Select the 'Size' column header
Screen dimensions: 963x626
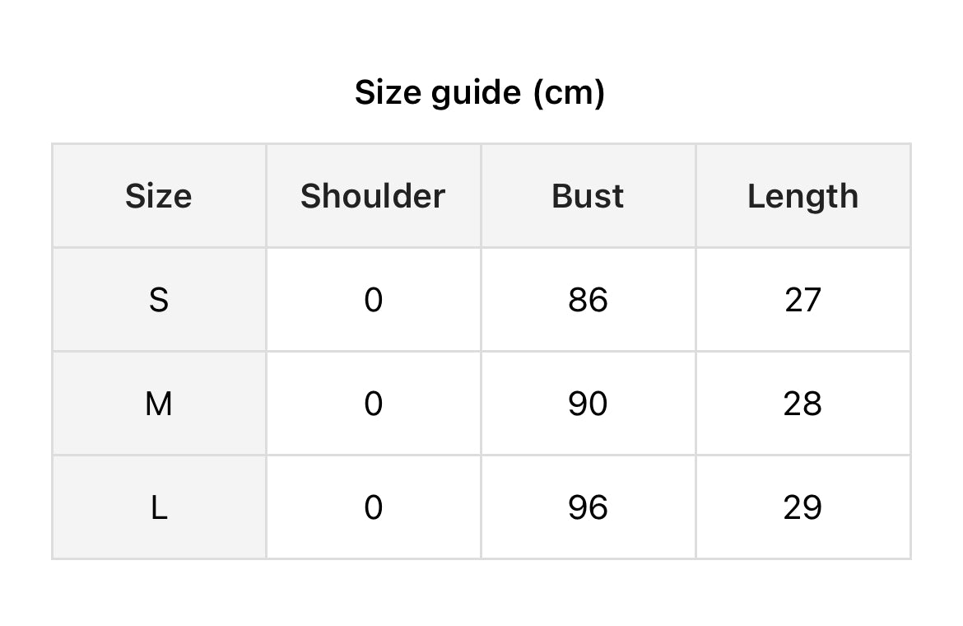159,196
